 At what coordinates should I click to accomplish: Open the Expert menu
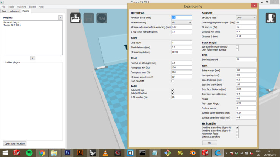coord(32,6)
